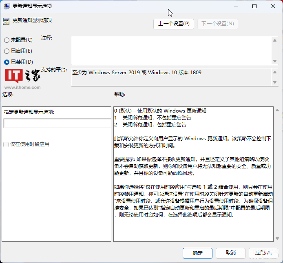
Task: Click the 取消 button
Action: click(x=230, y=253)
